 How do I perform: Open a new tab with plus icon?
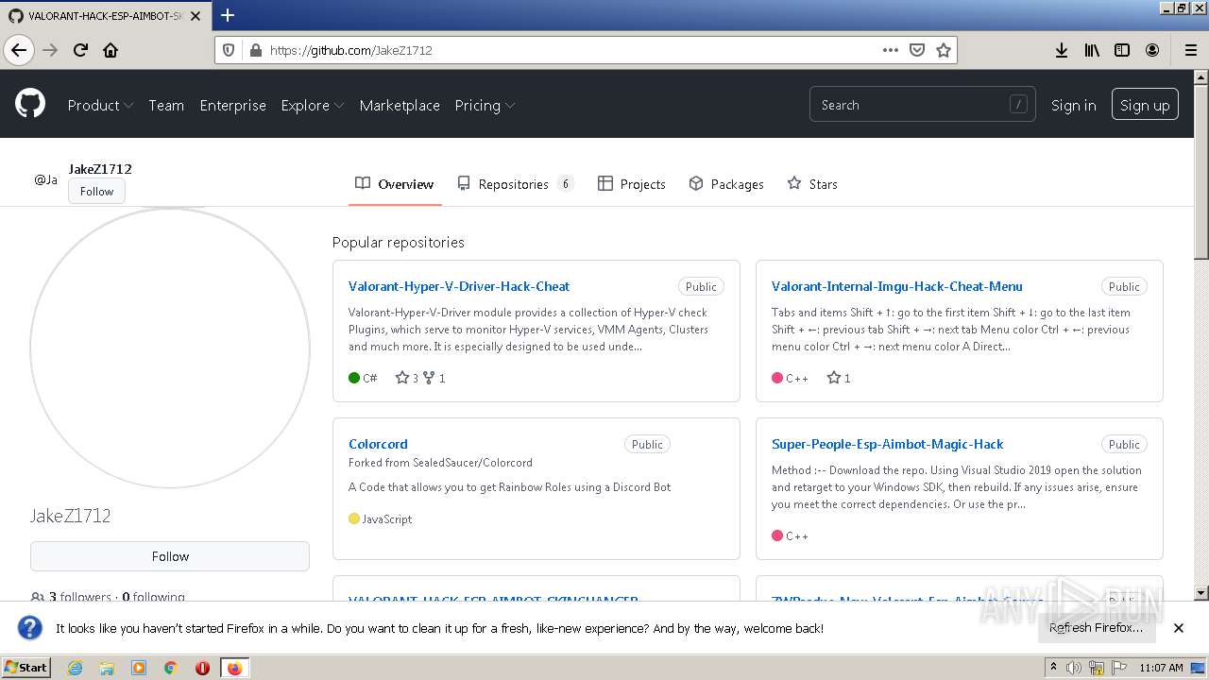(x=228, y=15)
